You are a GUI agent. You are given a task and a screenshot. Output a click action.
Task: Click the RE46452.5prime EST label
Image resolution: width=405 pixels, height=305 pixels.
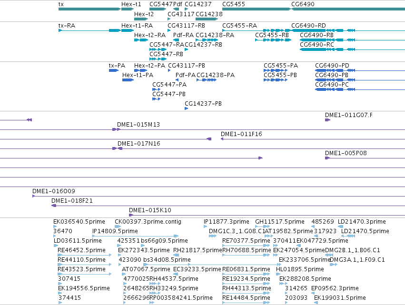click(82, 250)
